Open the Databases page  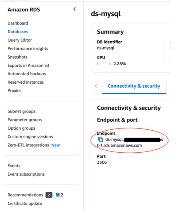tap(18, 32)
